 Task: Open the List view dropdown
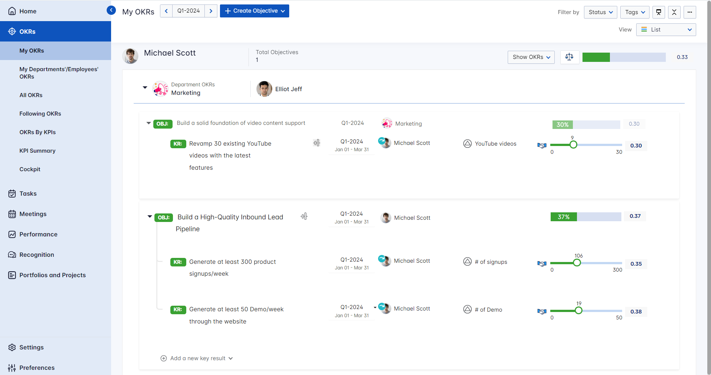tap(666, 30)
